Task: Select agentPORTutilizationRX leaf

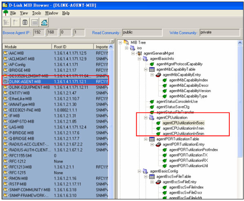Action: coord(189,160)
